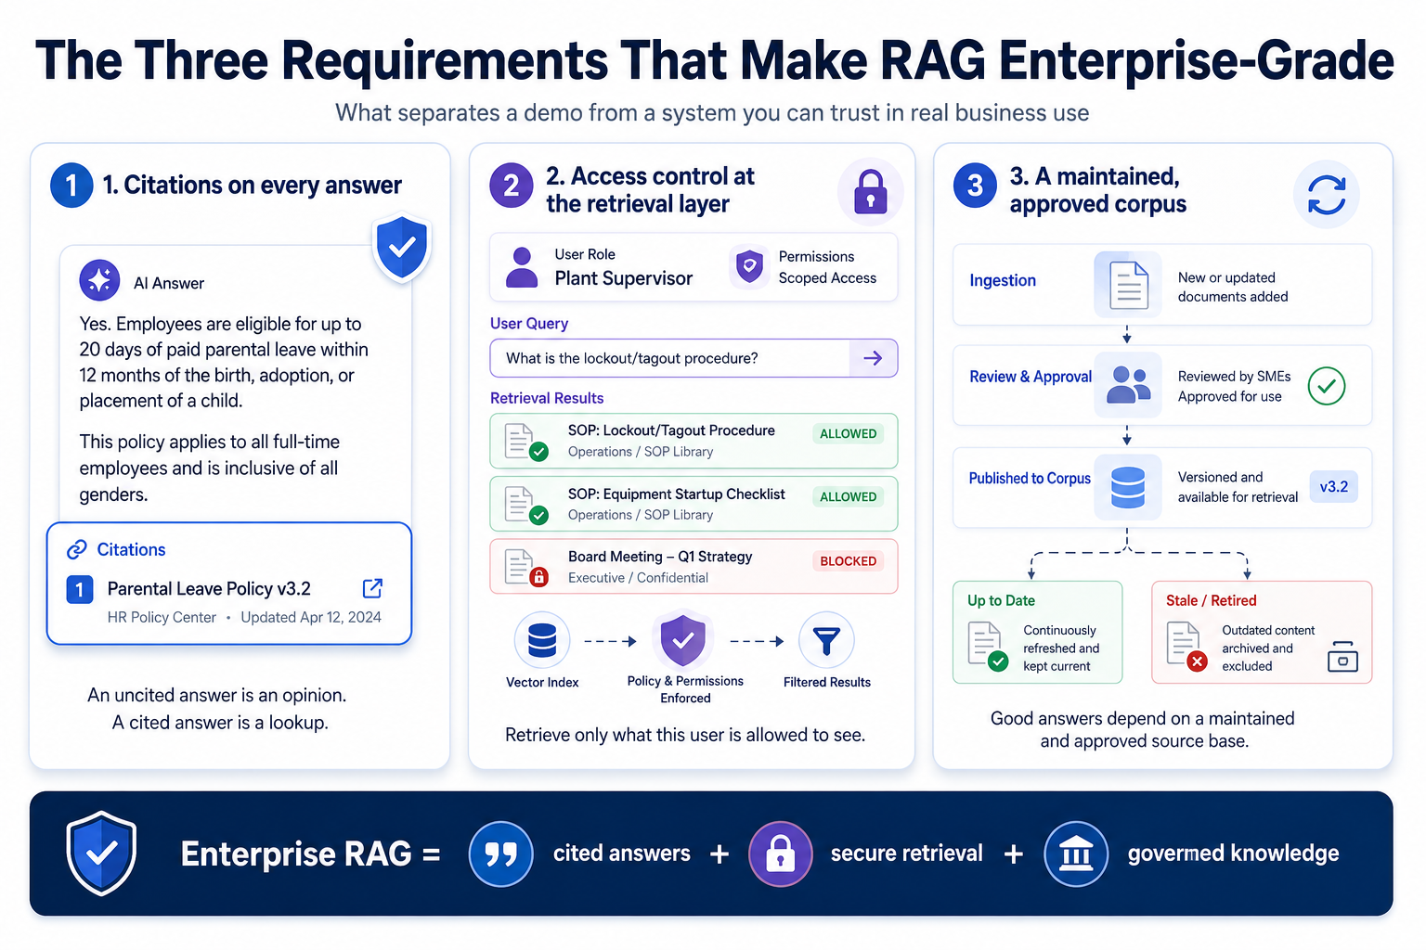Click the Policy & Permissions Enforced shield icon
Image resolution: width=1426 pixels, height=950 pixels.
coord(683,640)
